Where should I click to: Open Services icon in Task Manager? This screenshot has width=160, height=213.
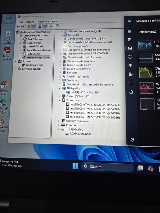(131, 92)
